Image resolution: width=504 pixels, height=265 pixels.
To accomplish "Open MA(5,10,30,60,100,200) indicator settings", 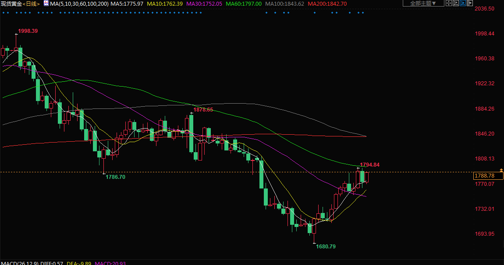I will [78, 3].
